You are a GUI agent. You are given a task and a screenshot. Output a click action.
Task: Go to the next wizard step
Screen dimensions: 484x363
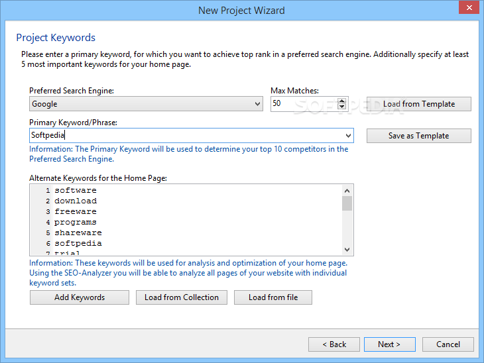click(390, 344)
